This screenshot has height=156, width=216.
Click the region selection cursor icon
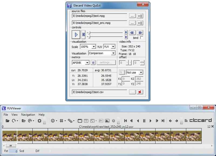[122, 72]
